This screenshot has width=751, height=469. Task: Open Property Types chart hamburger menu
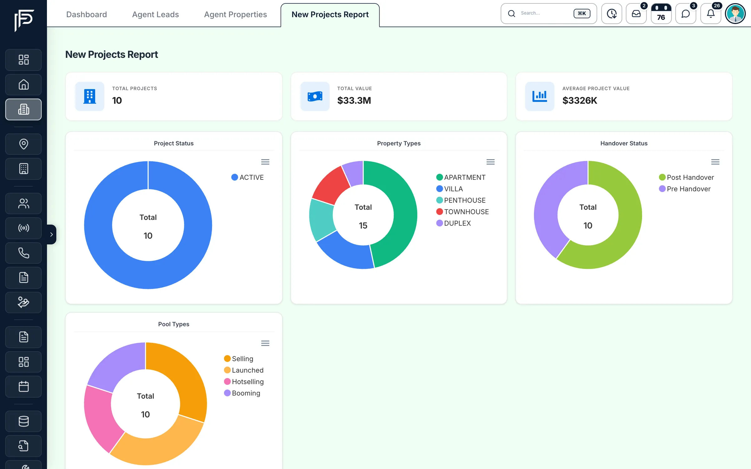click(x=490, y=162)
